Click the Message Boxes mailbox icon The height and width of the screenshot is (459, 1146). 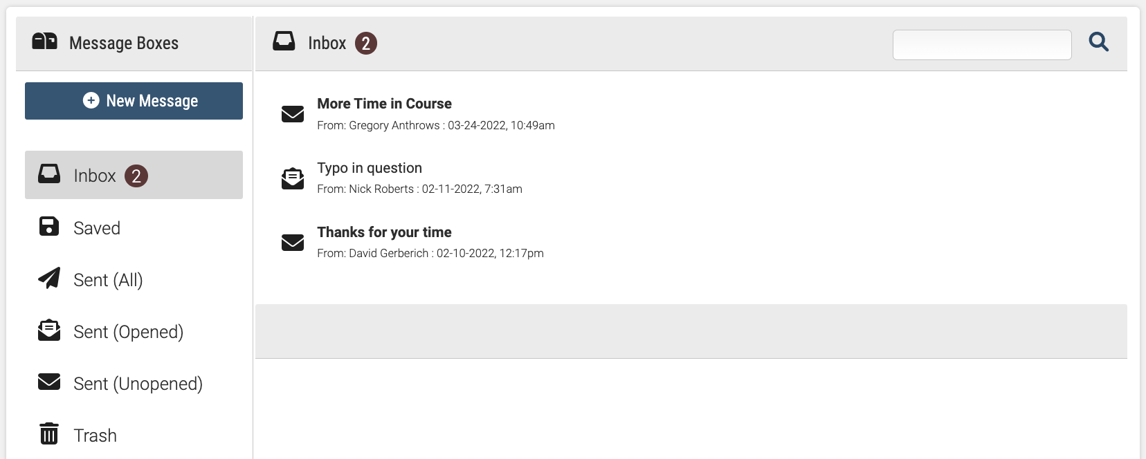(45, 41)
